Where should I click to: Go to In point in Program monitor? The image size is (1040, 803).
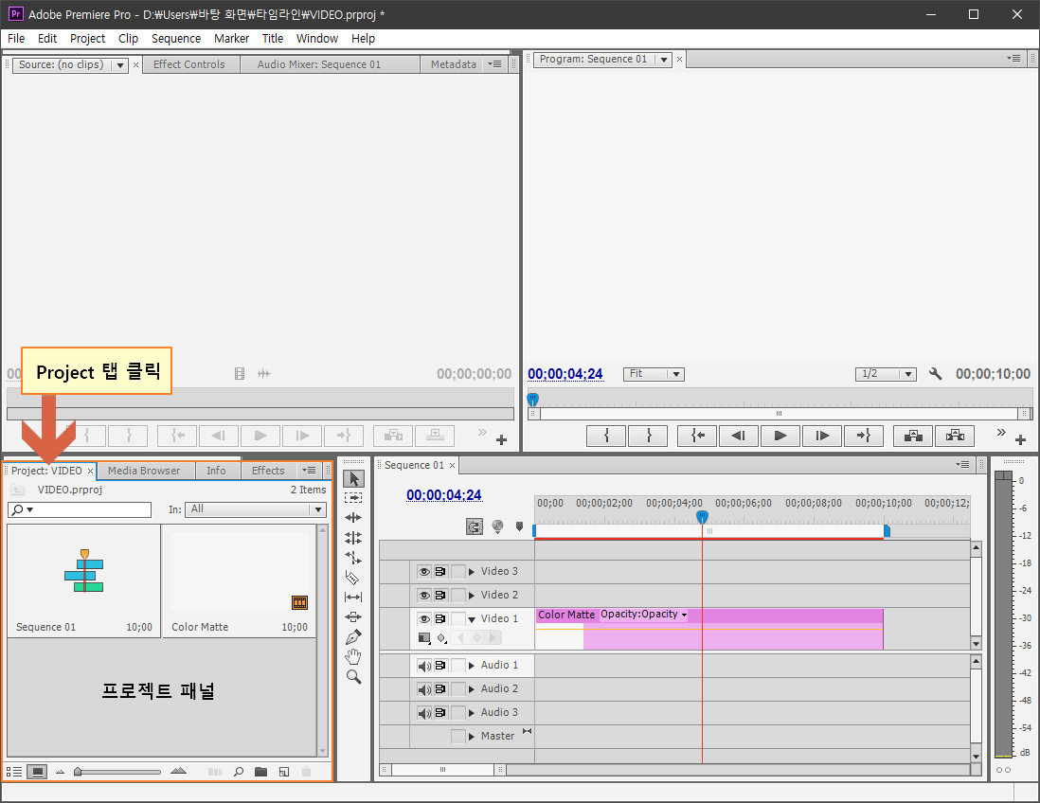click(697, 436)
